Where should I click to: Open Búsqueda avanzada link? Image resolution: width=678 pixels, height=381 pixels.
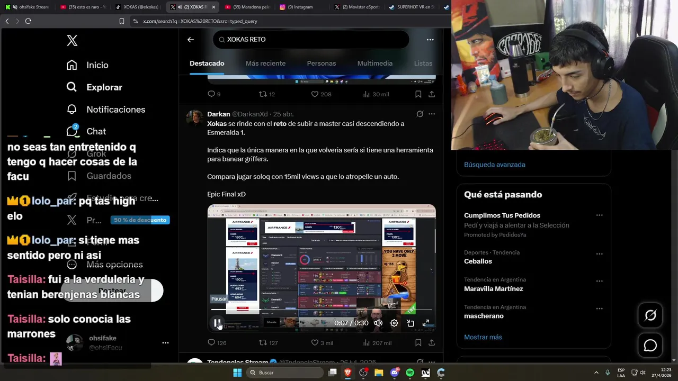[495, 165]
